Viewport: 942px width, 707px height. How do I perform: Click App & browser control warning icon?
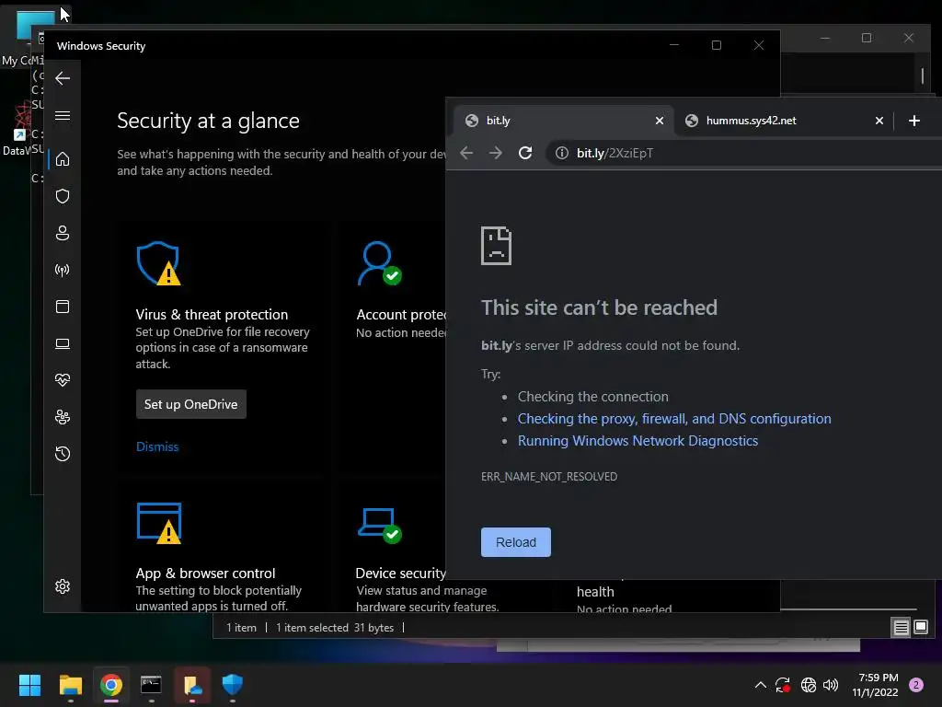click(159, 523)
